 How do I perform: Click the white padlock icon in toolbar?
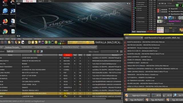[23, 42]
